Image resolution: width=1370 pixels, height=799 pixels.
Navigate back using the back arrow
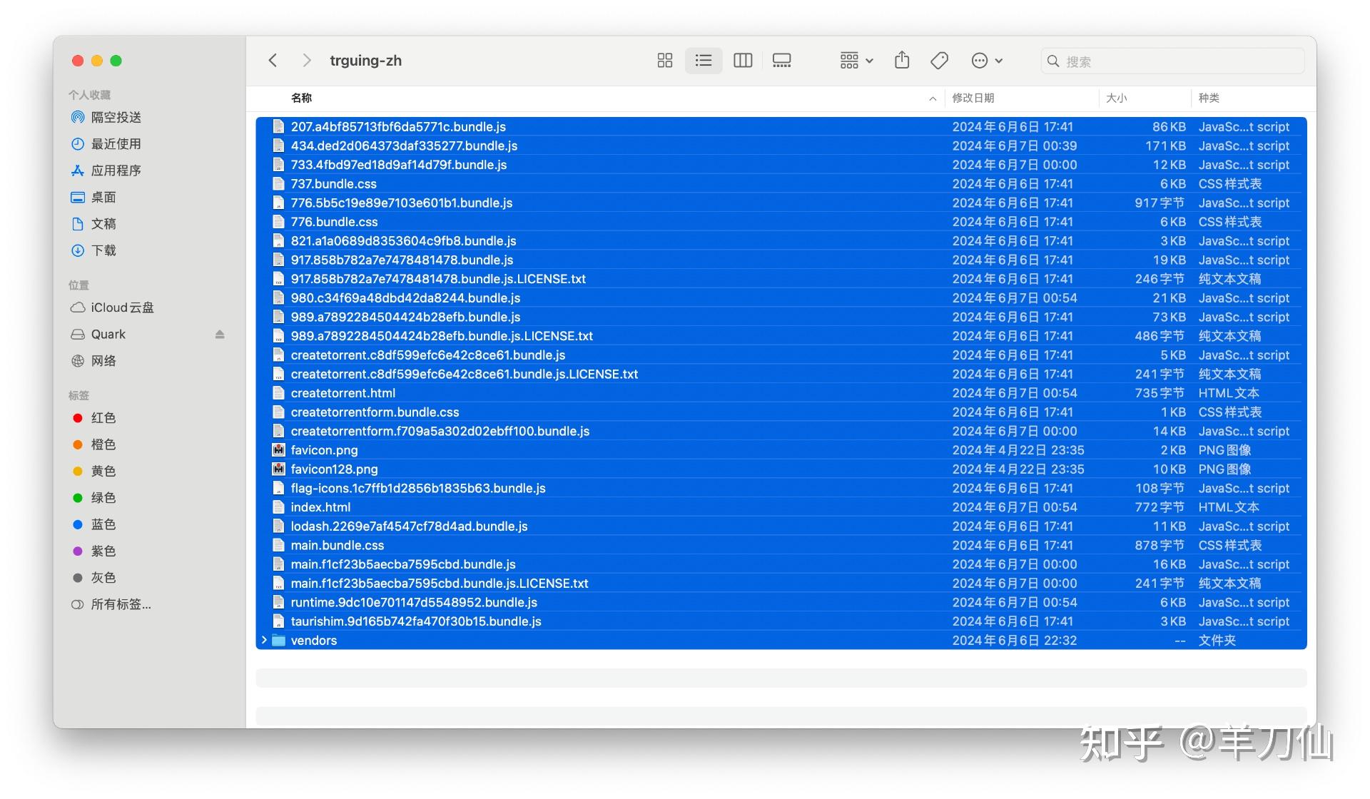click(273, 61)
